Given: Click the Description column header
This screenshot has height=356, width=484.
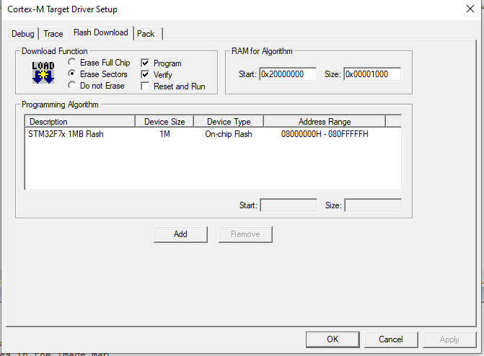Looking at the screenshot, I should click(80, 122).
